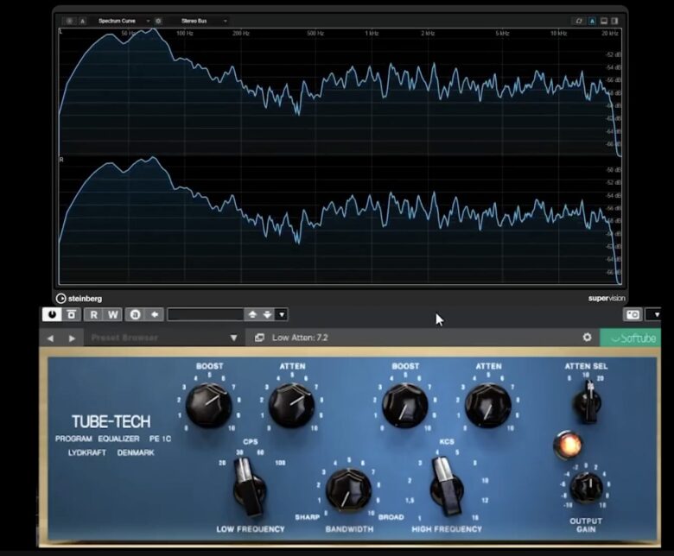The height and width of the screenshot is (556, 674).
Task: Enable Read automation (R) button
Action: [x=93, y=315]
